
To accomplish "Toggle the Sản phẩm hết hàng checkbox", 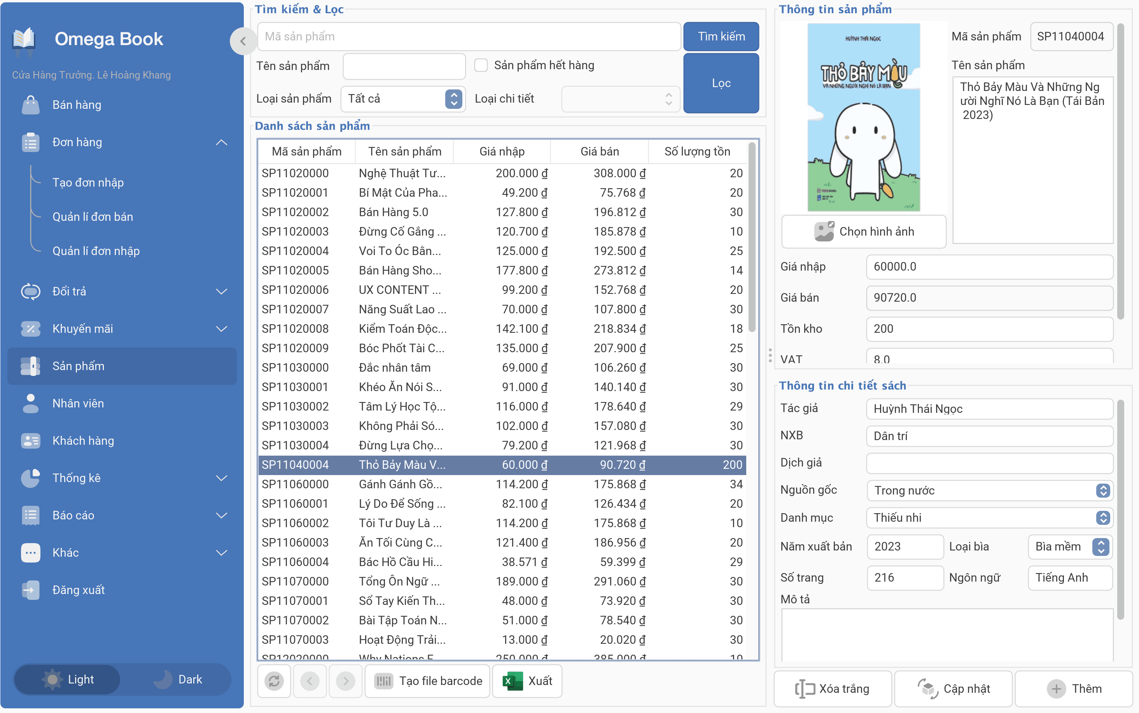I will pos(481,65).
